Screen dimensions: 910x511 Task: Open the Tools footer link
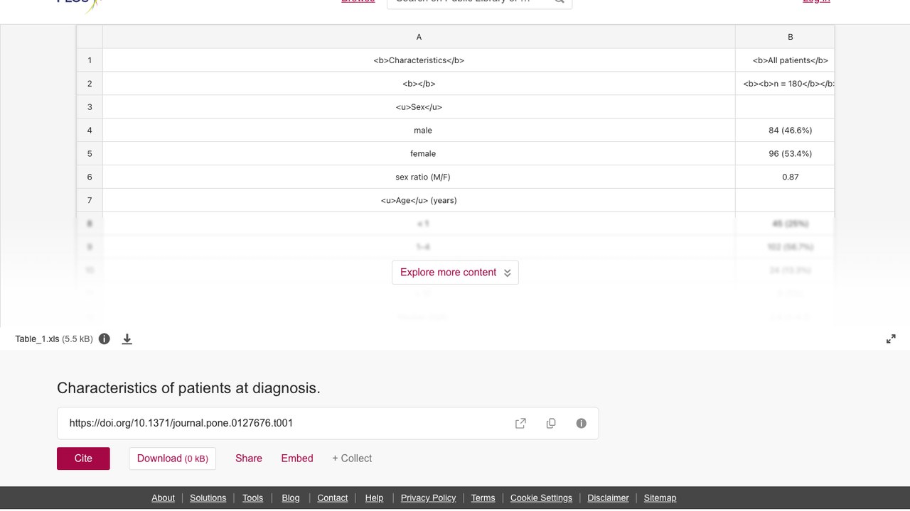pyautogui.click(x=252, y=498)
